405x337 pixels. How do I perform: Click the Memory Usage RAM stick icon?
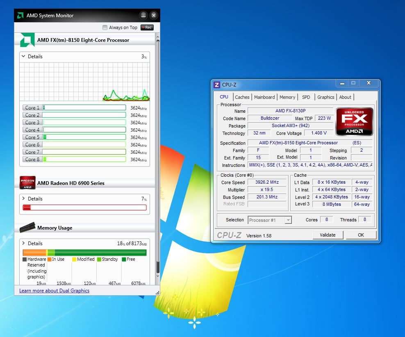(27, 227)
